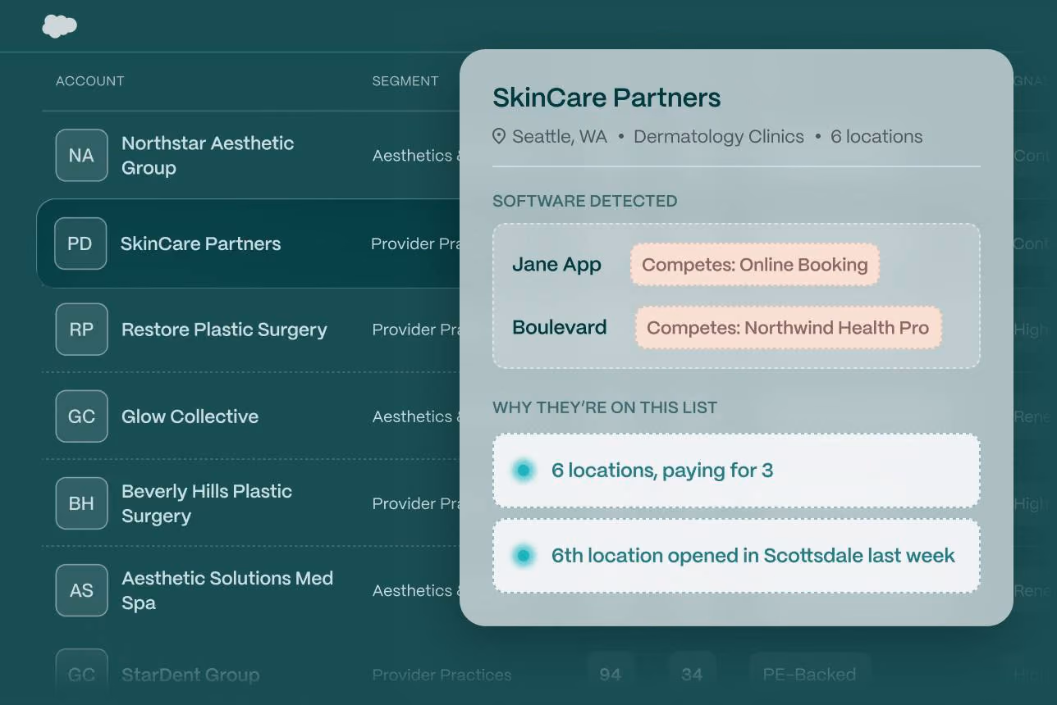
Task: Open the Aesthetic Solutions Med Spa account
Action: tap(227, 590)
